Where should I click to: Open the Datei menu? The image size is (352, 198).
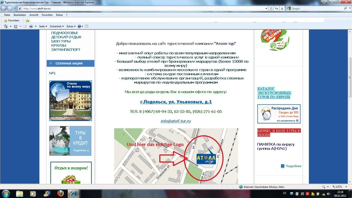7,15
